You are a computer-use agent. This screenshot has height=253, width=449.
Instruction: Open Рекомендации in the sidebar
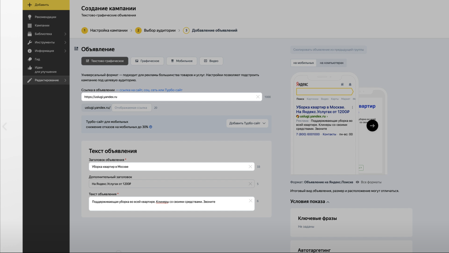point(46,17)
